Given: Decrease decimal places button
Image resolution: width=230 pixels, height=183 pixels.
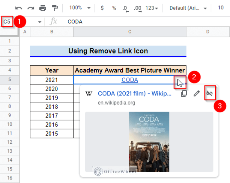Looking at the screenshot, I should tap(125, 8).
